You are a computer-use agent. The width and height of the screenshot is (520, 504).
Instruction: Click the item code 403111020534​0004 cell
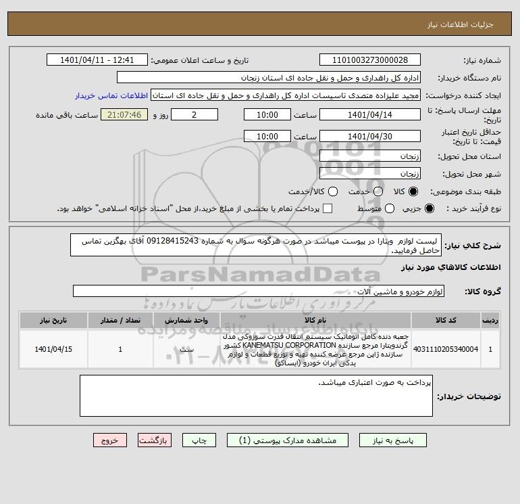446,349
